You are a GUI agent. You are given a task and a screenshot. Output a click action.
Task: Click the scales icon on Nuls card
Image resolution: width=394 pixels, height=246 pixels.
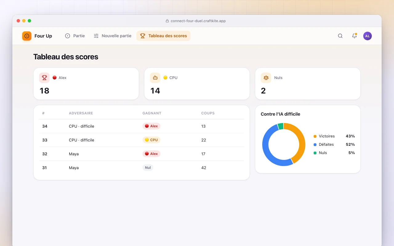pos(266,78)
